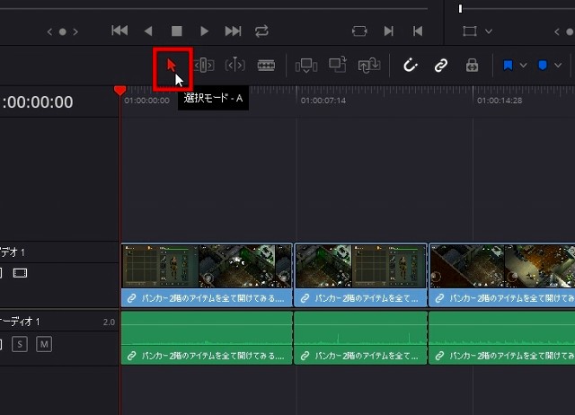Screen dimensions: 575x415
Task: Toggle timeline Snapping magnet icon
Action: (411, 66)
